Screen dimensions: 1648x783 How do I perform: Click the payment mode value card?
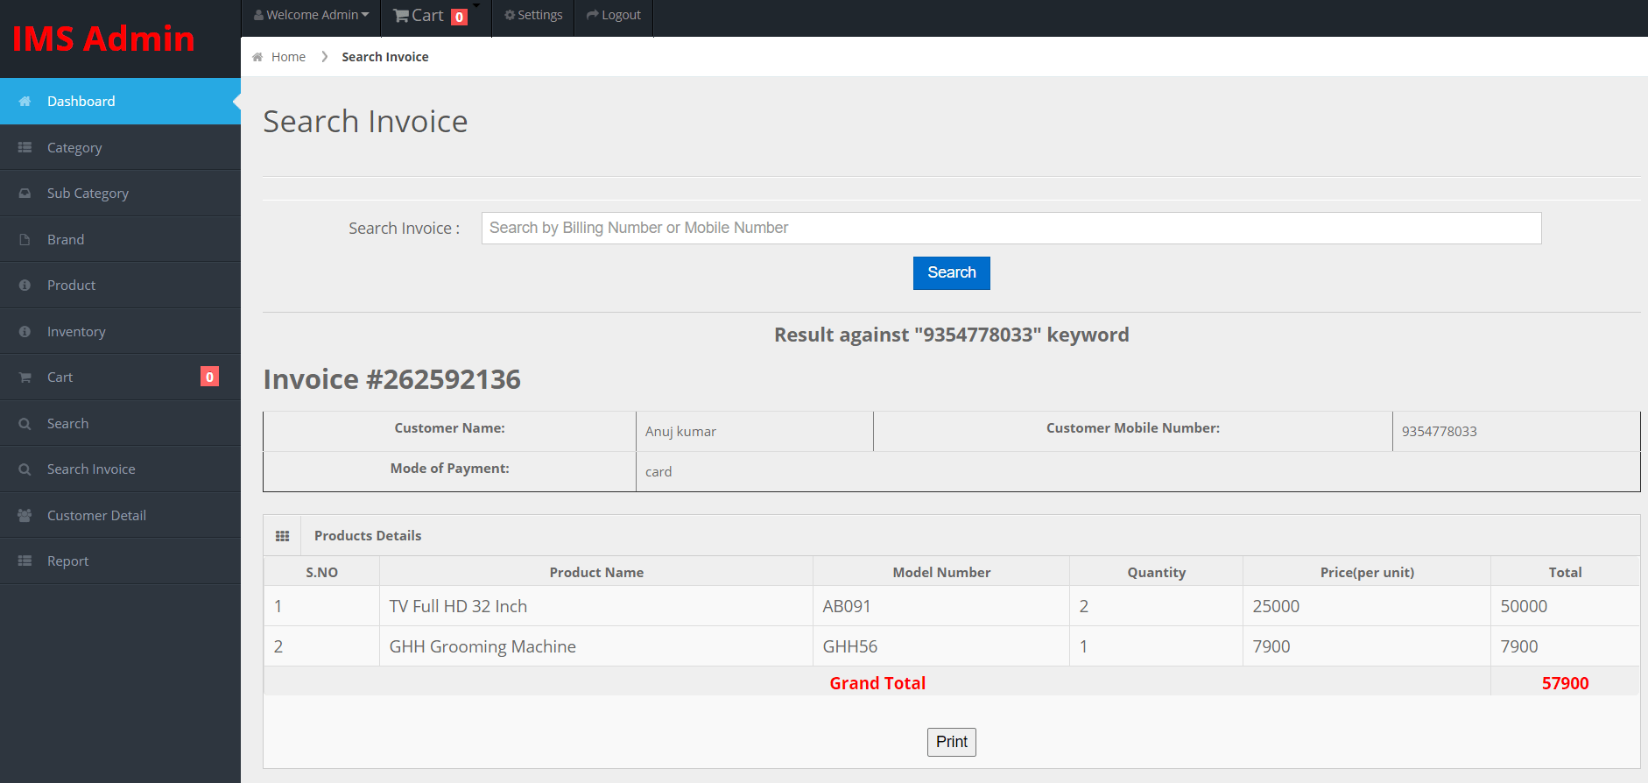tap(658, 472)
